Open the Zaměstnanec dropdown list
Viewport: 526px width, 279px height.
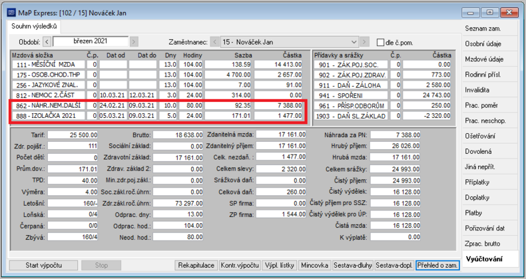tap(354, 42)
